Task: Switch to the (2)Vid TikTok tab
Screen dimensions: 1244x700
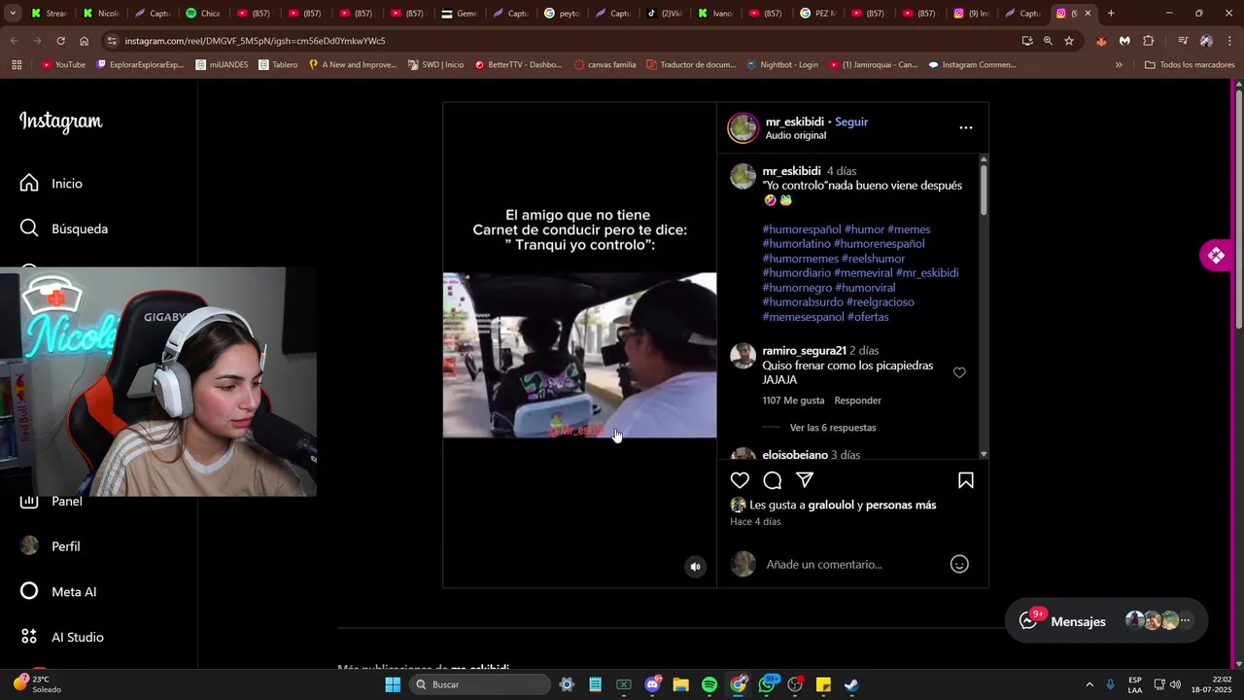Action: pos(665,14)
